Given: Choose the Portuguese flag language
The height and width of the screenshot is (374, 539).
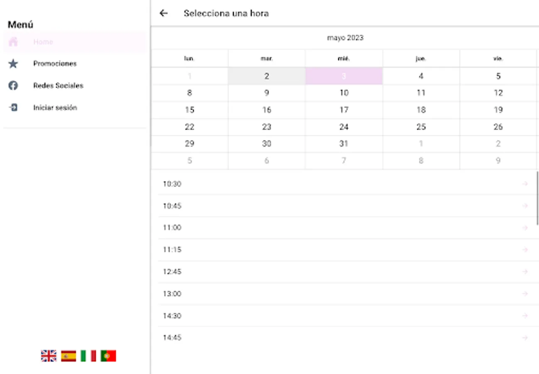Looking at the screenshot, I should click(108, 356).
